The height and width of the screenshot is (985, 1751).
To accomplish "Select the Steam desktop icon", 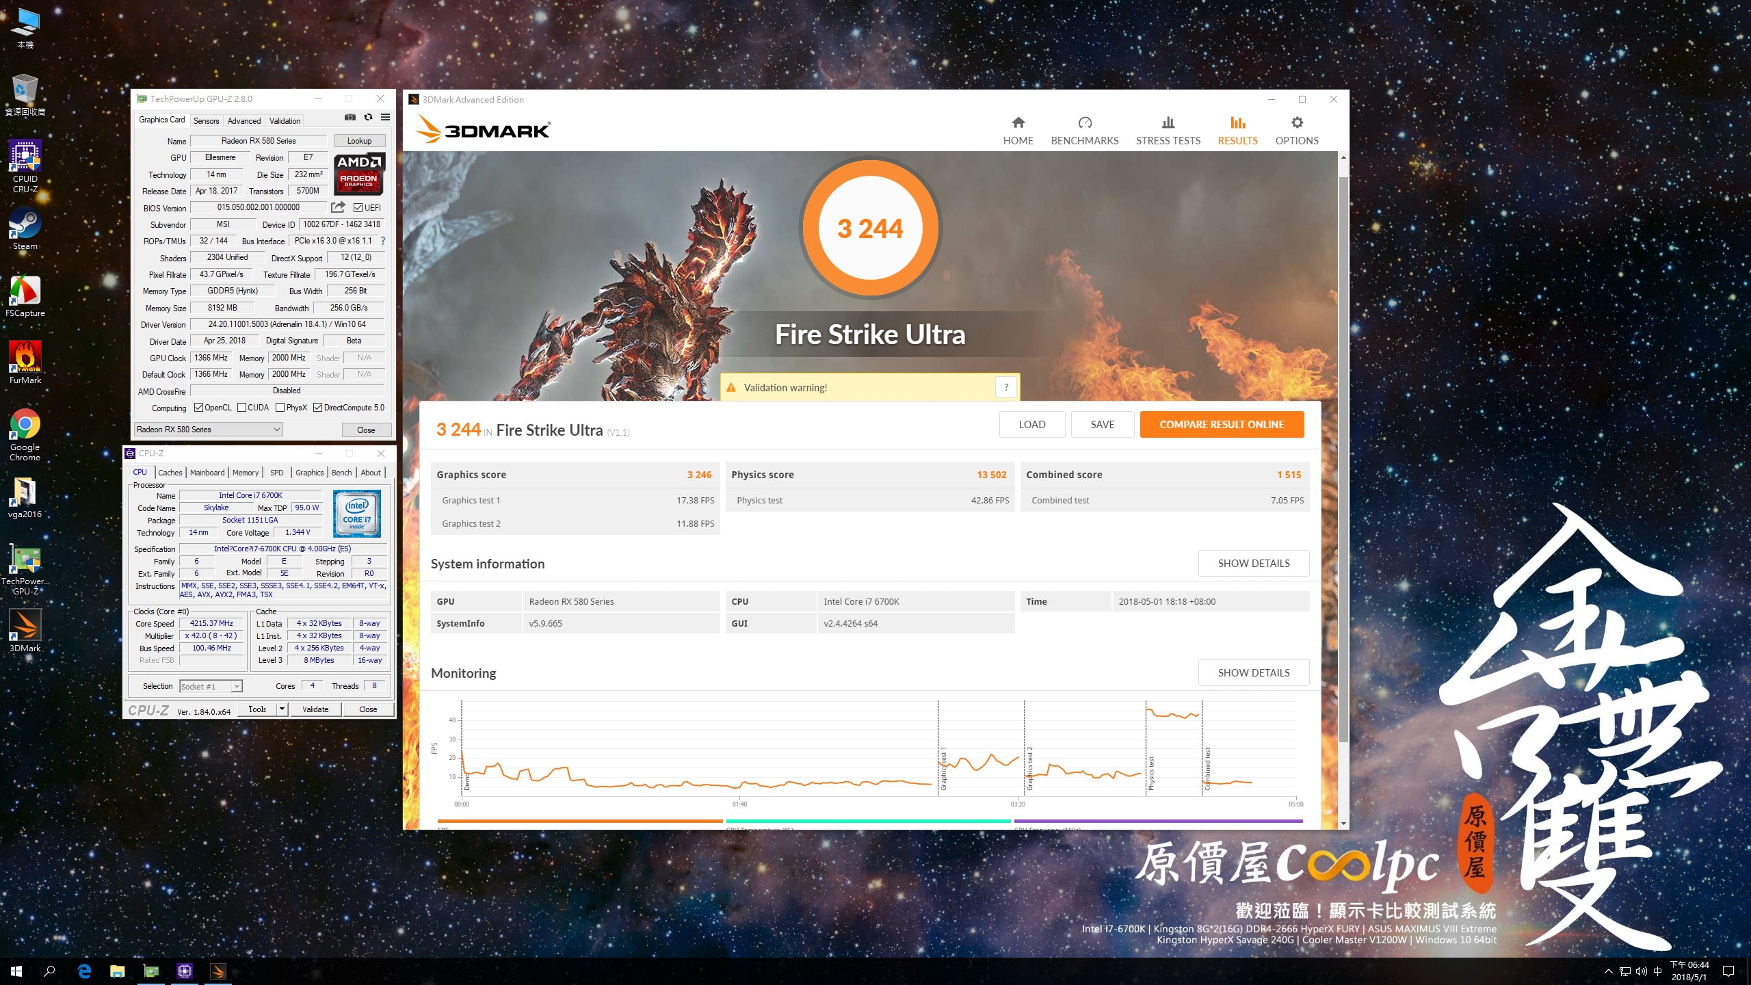I will 25,229.
